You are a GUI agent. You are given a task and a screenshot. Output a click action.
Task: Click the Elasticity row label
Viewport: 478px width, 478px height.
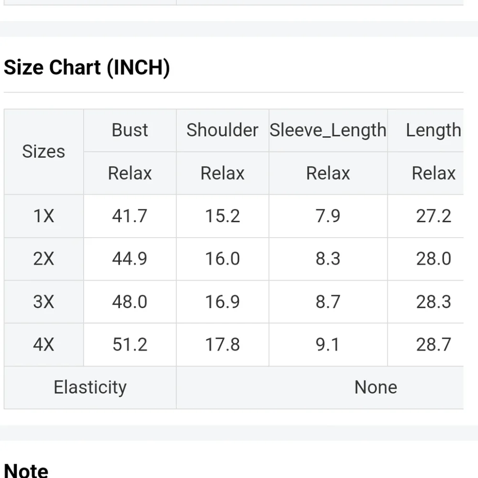pyautogui.click(x=90, y=387)
